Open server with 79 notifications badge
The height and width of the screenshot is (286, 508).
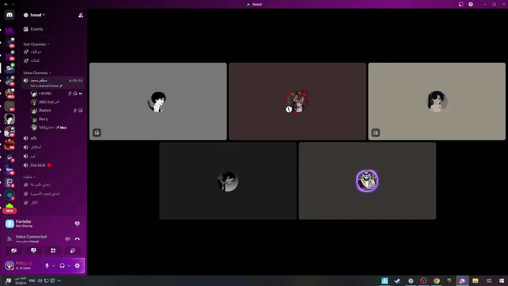point(10,81)
